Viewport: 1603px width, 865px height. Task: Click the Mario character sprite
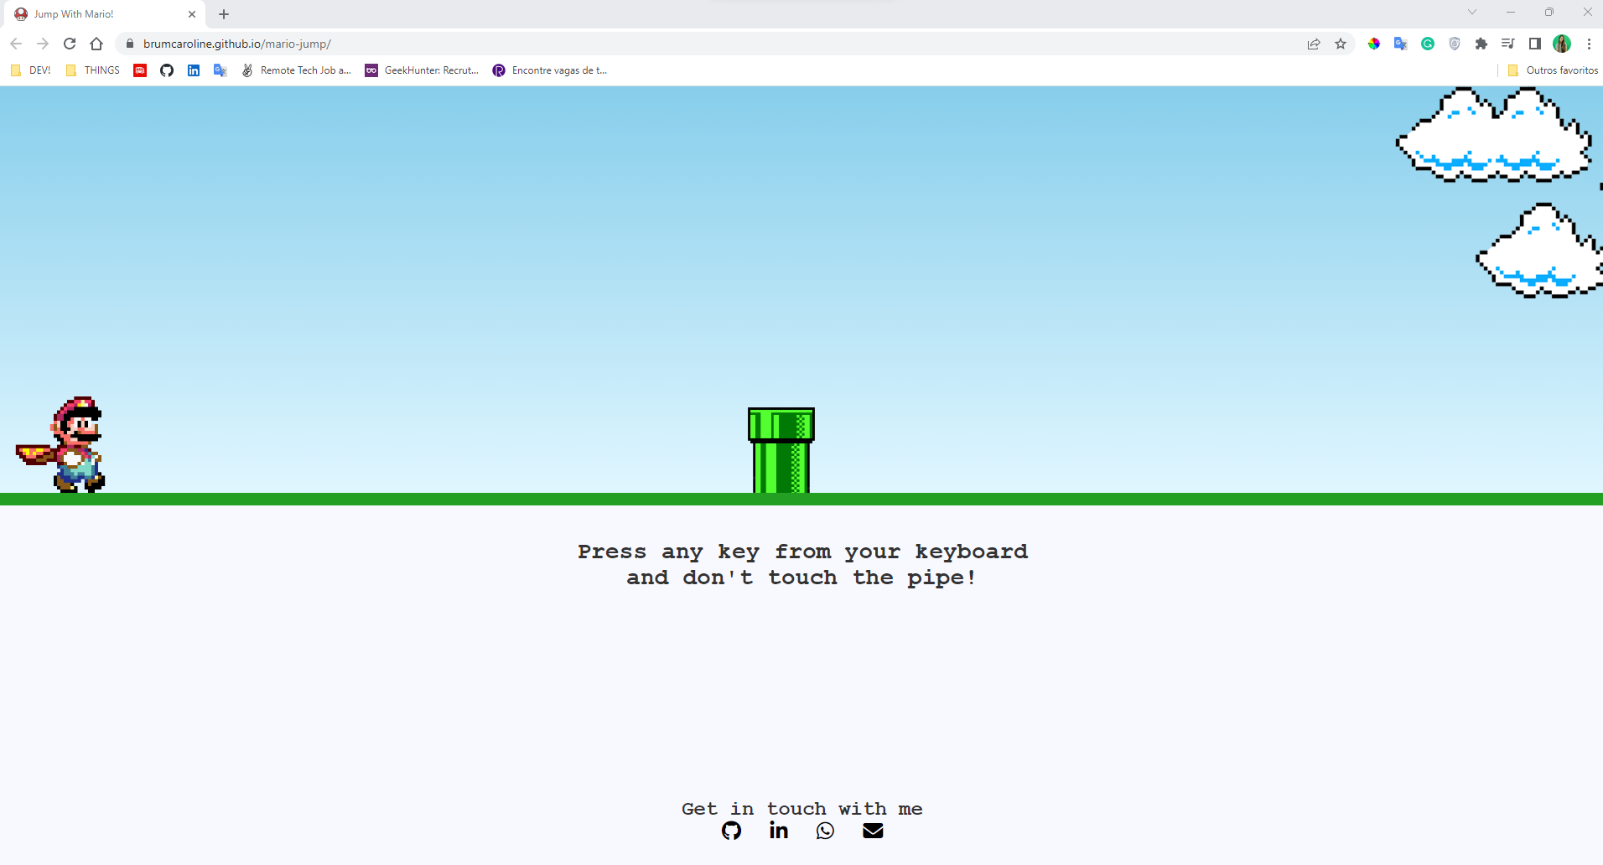point(61,445)
